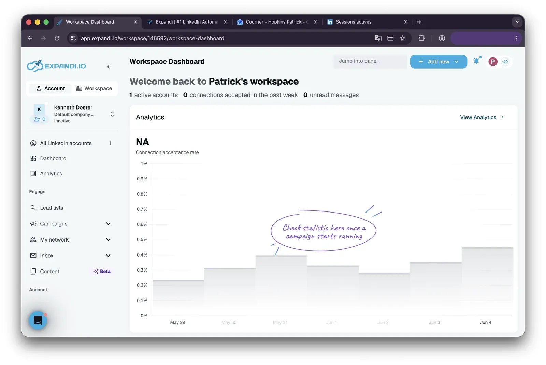Viewport: 546px width, 365px height.
Task: Click the 'Connection acceptance rate' label
Action: pos(167,152)
